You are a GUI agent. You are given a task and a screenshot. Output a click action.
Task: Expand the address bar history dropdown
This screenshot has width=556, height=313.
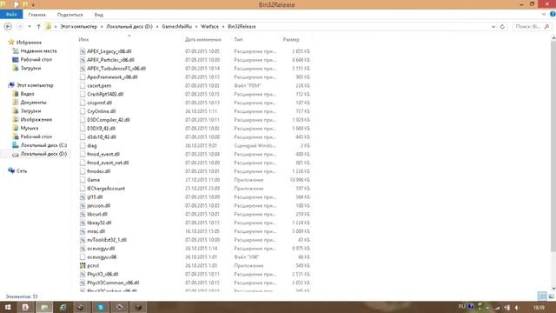point(493,27)
